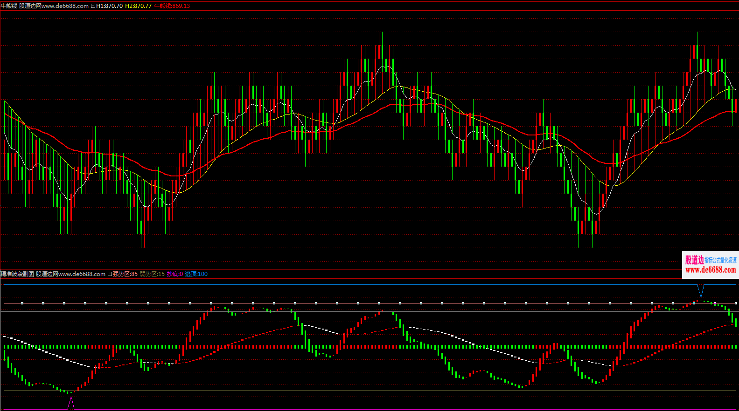Collapse the 牛熊线 indicator box toggle
The height and width of the screenshot is (411, 739).
[x=93, y=6]
